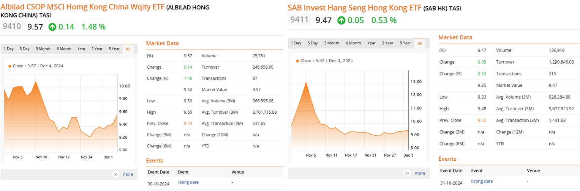Click Albilad Avg. Volume value 366,595.08
This screenshot has width=580, height=191.
(x=263, y=101)
